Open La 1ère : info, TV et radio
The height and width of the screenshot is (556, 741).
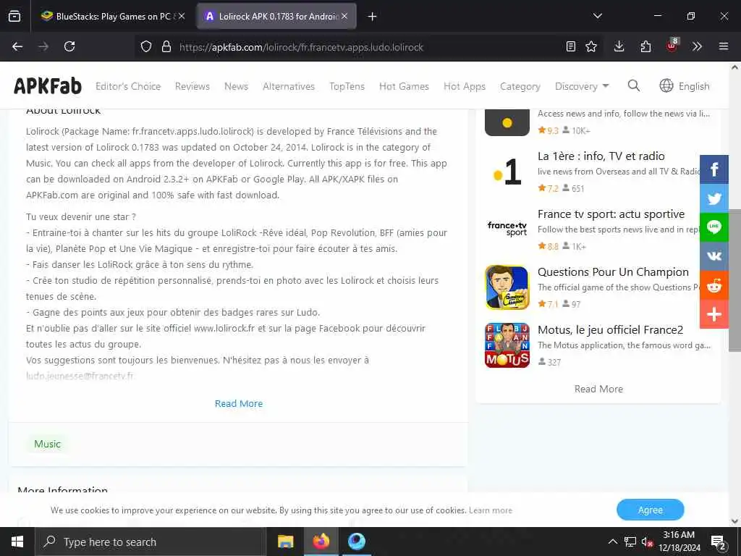click(601, 156)
